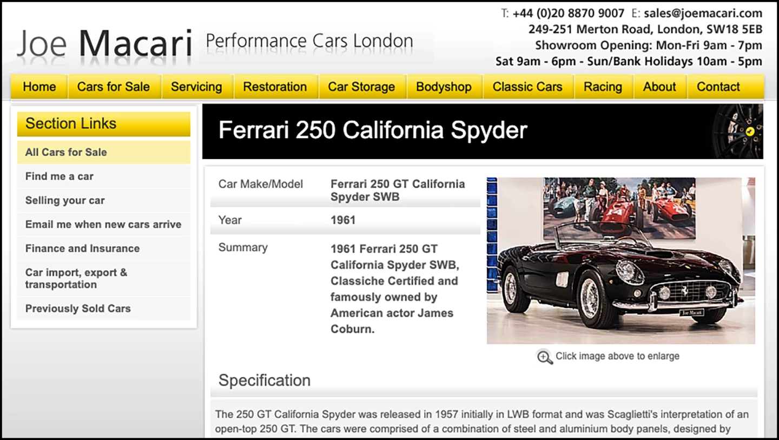Screen dimensions: 779x440
Task: Select All Cars for Sale sidebar link
Action: pos(66,152)
